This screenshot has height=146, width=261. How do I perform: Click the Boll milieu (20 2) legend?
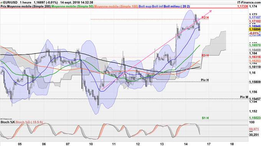pos(177,6)
